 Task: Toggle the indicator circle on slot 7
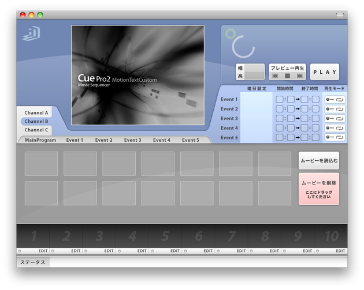point(218,251)
